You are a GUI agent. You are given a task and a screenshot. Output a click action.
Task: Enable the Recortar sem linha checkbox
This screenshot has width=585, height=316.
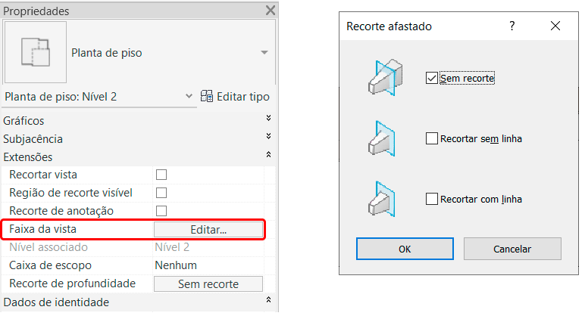coord(432,138)
